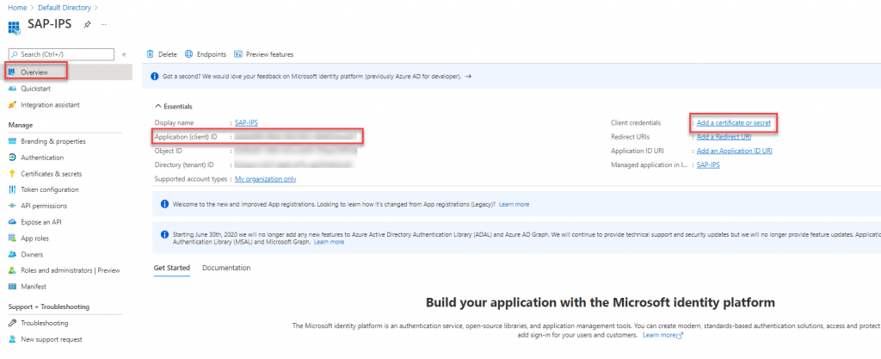The height and width of the screenshot is (359, 881).
Task: Switch to the Documentation tab
Action: pos(226,268)
